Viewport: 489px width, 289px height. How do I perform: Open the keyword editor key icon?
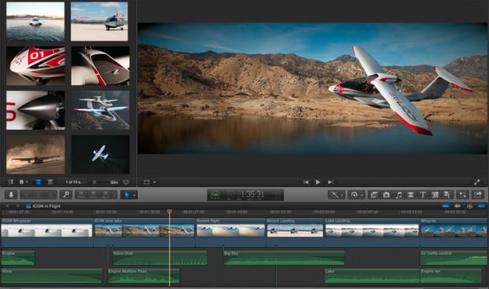tap(66, 195)
